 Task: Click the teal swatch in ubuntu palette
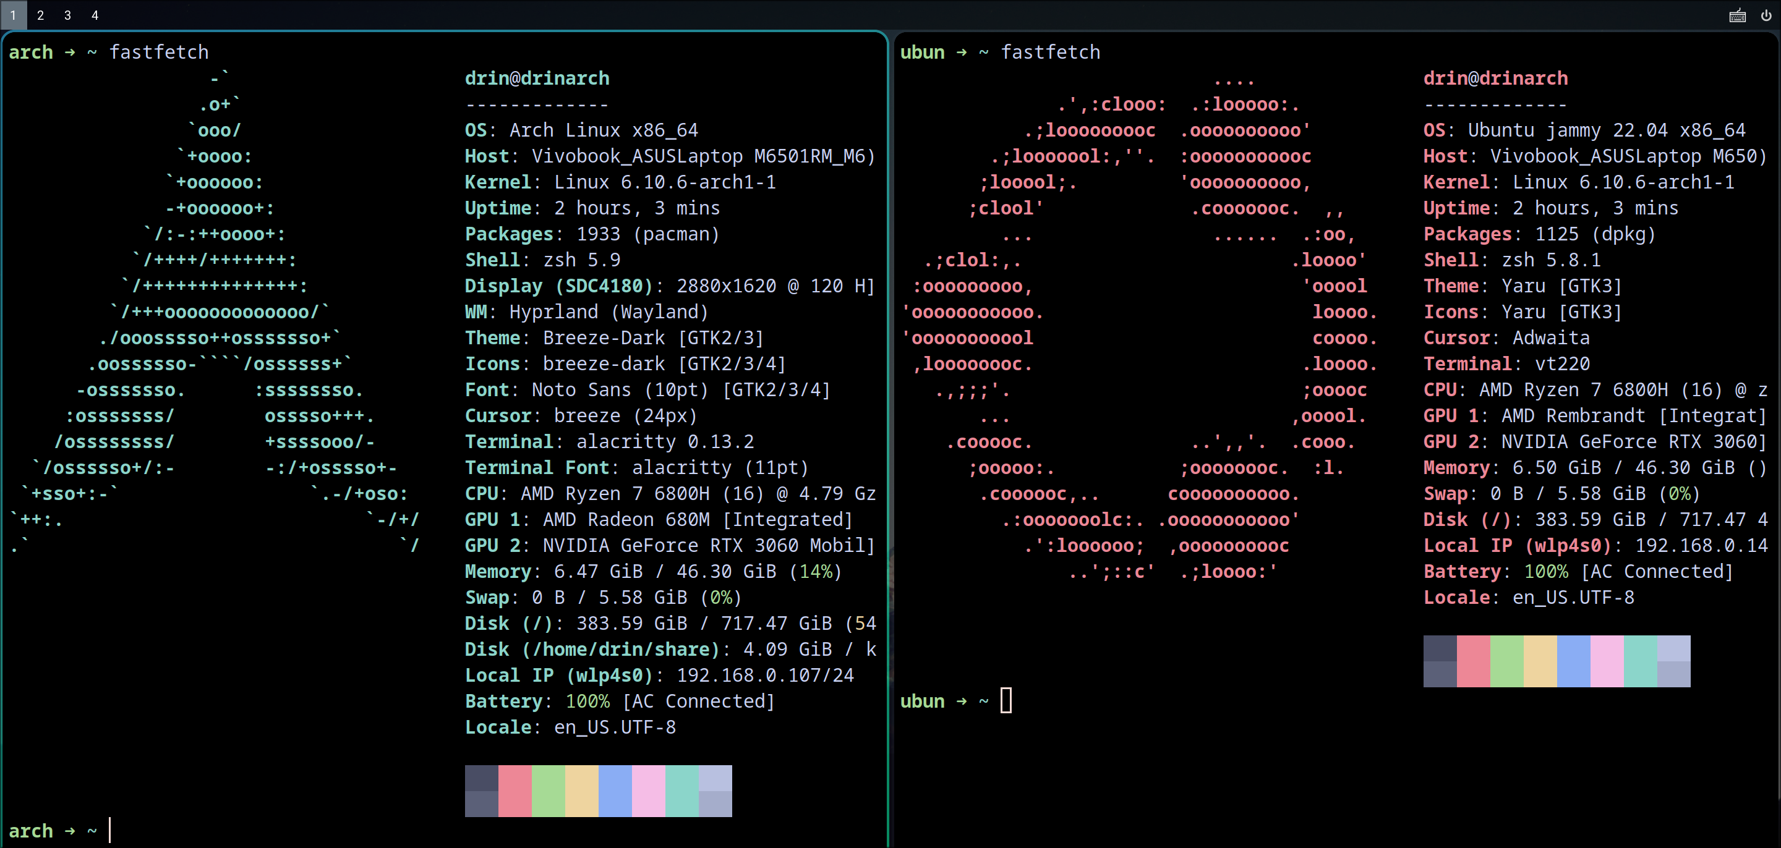pos(1641,661)
